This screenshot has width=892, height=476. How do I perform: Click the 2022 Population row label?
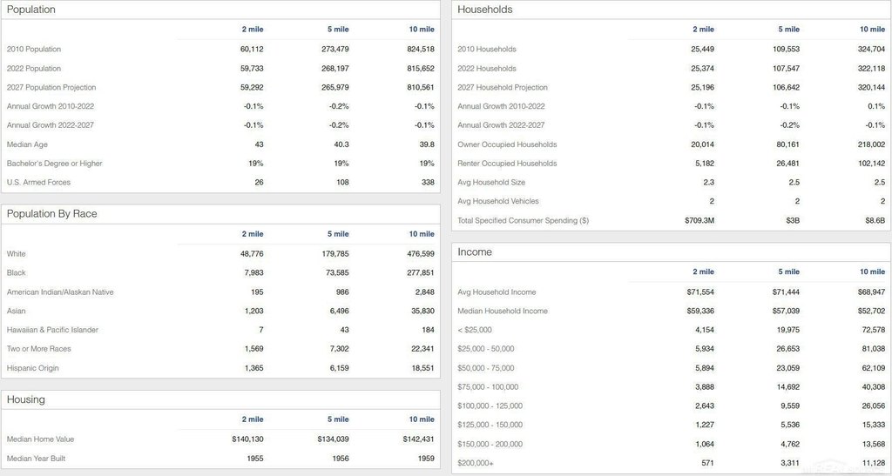tap(34, 68)
